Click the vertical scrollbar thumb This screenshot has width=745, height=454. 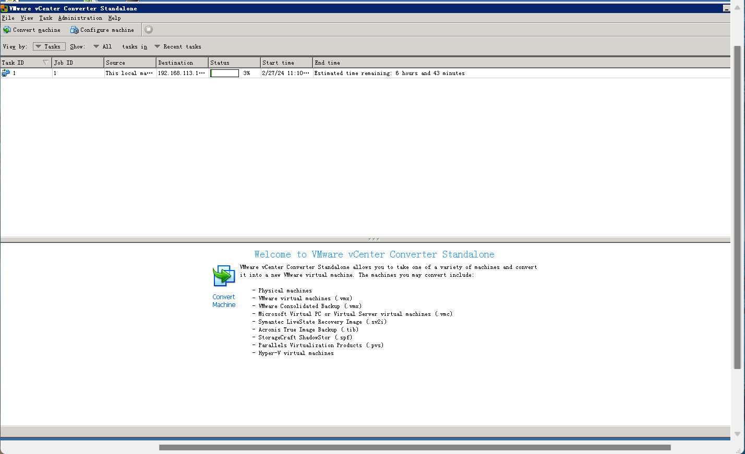pos(737,207)
